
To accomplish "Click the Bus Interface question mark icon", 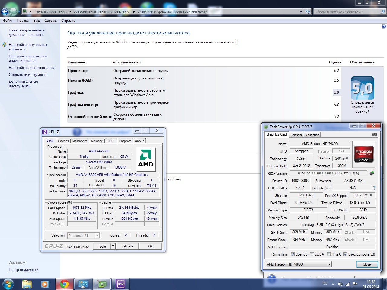I will click(x=374, y=188).
